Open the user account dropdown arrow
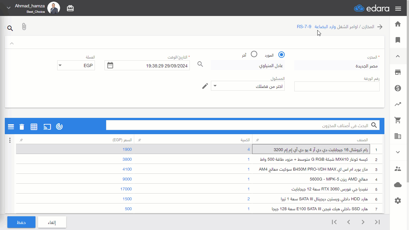The width and height of the screenshot is (409, 230). point(9,8)
